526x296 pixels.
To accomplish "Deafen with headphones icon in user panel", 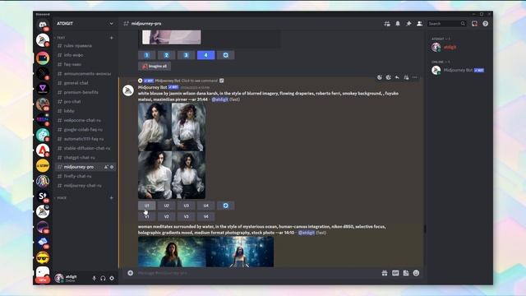I will pos(103,278).
